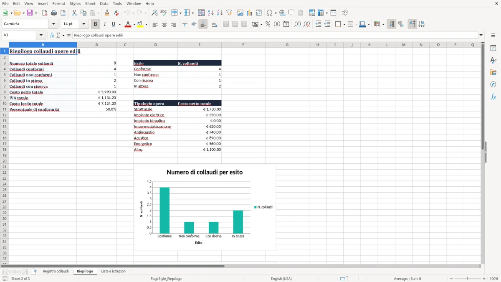
Task: Cut the selection with scissors icon
Action: (x=74, y=13)
